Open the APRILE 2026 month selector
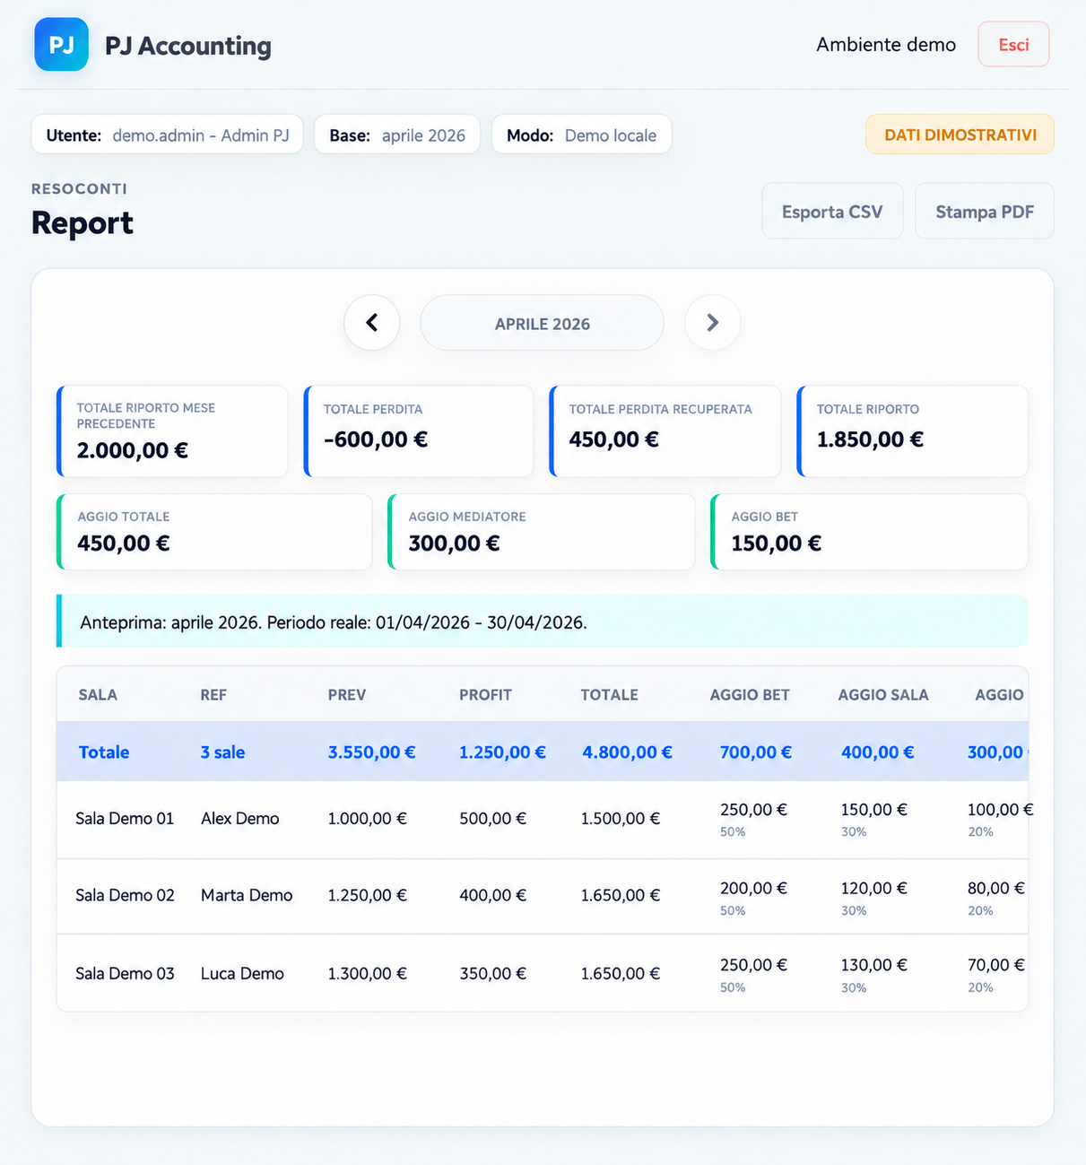This screenshot has width=1086, height=1165. click(542, 323)
